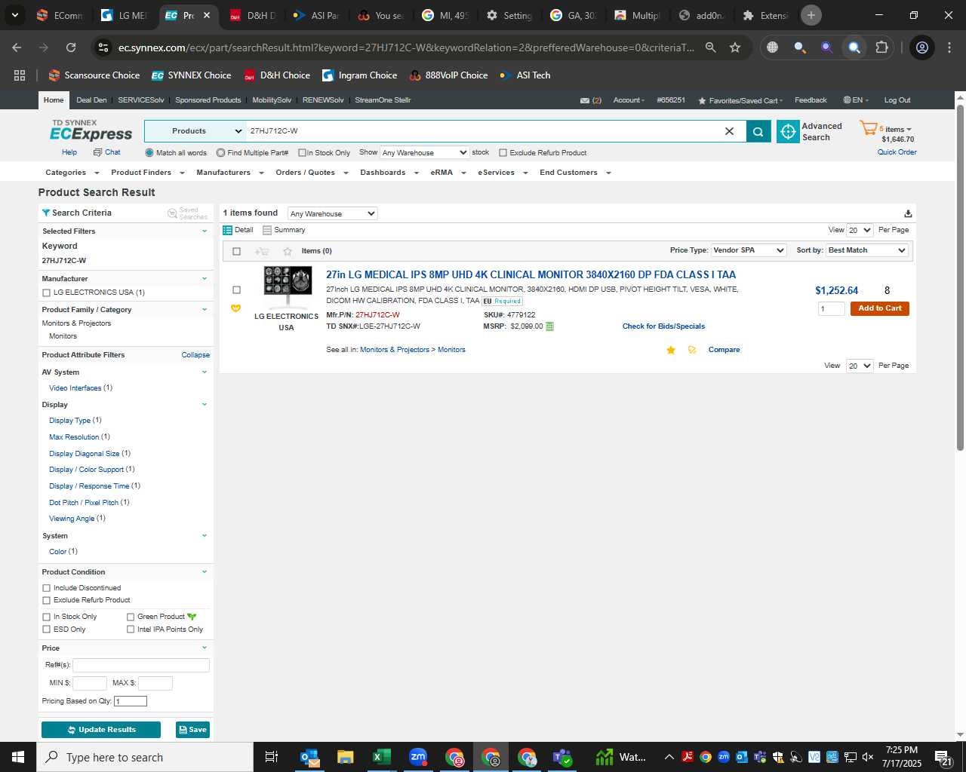Open the Dashboards menu
The image size is (966, 772).
[x=389, y=173]
